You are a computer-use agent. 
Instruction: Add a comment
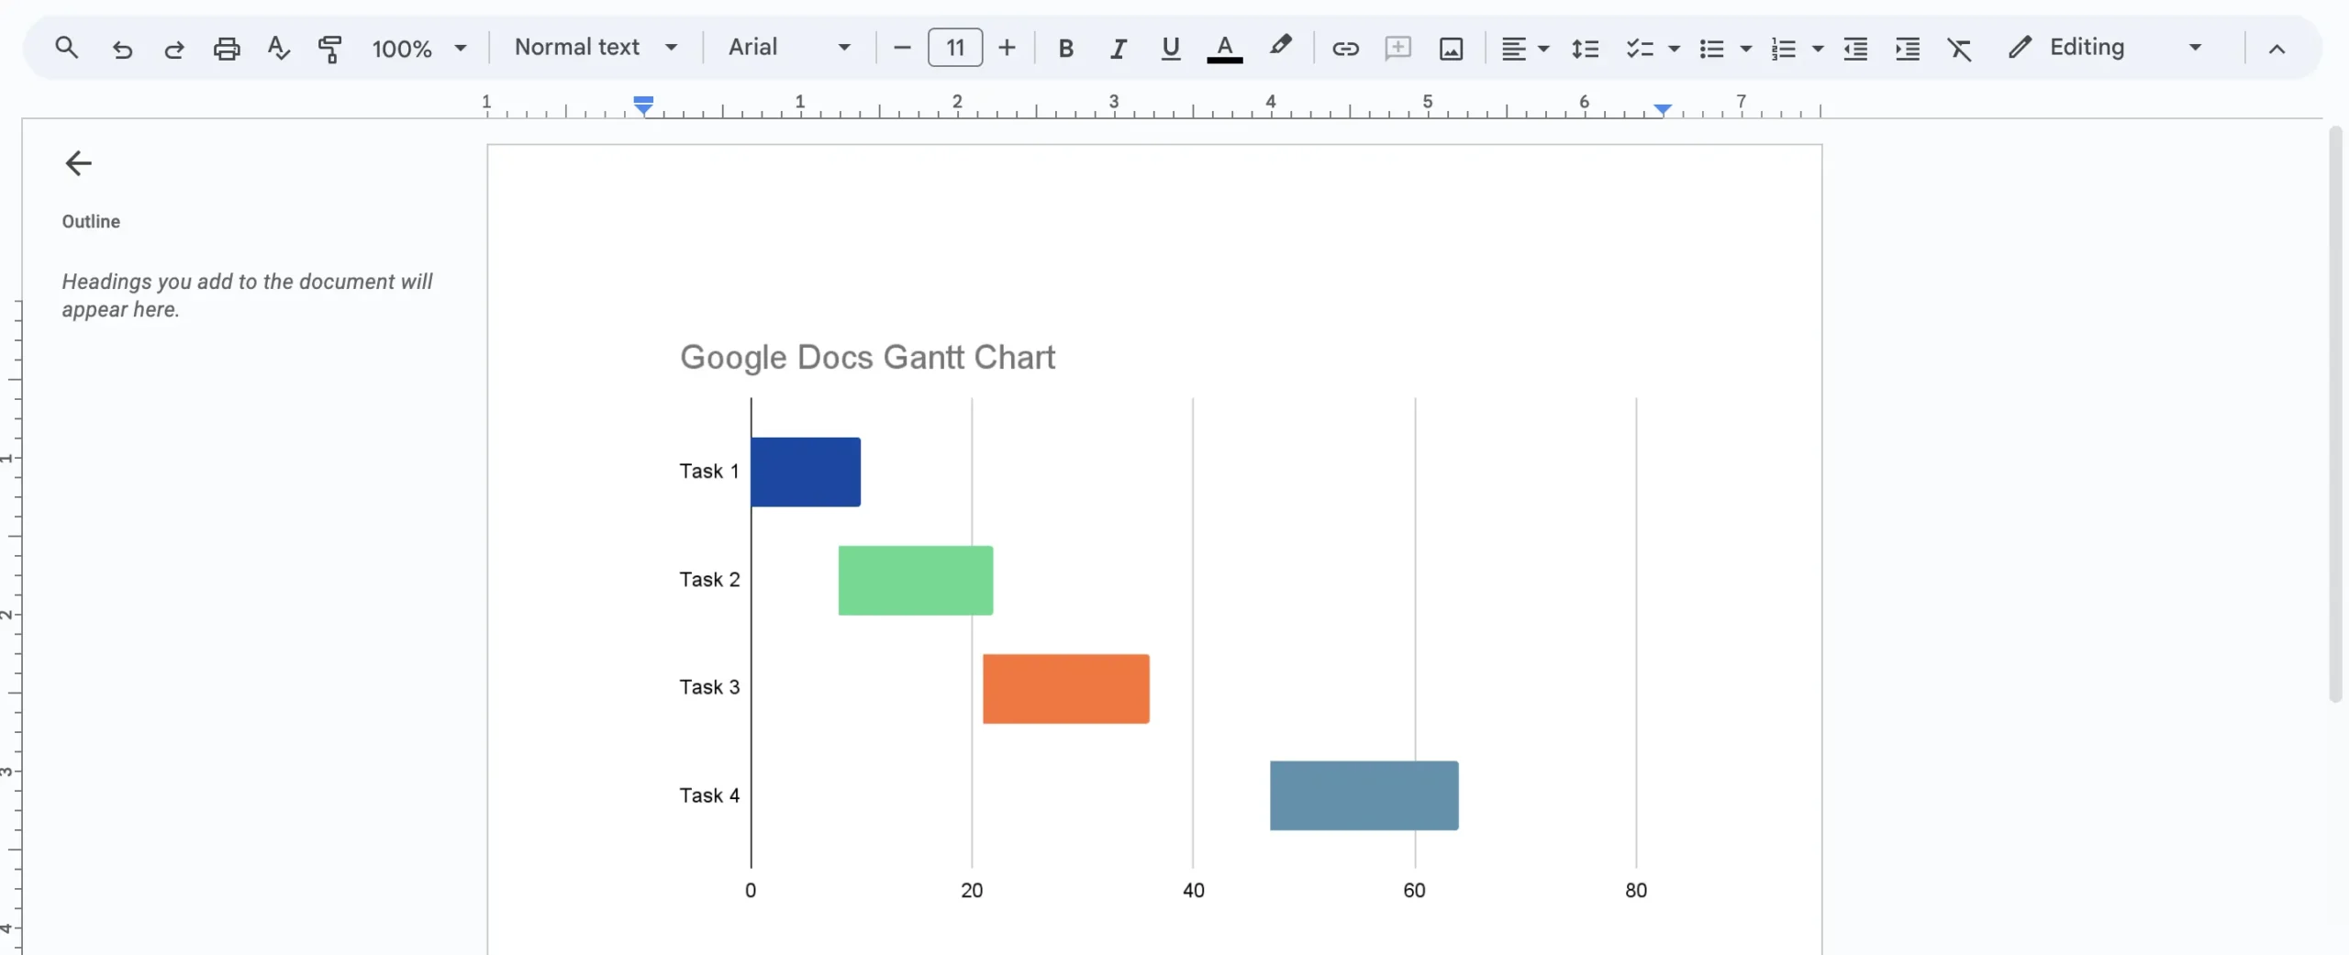(1397, 48)
